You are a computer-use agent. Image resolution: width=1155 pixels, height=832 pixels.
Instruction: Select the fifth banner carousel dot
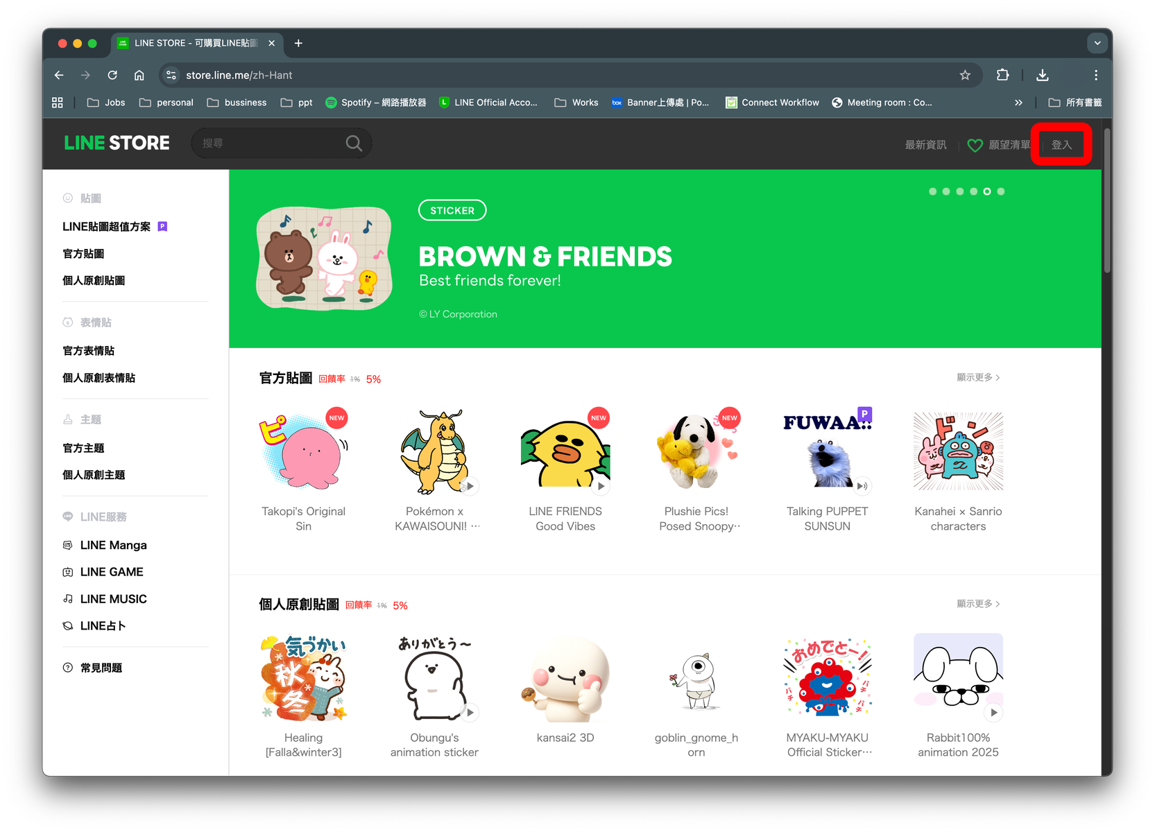[987, 191]
